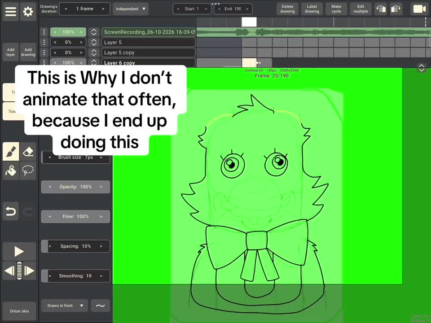Toggle the Onion skin button
This screenshot has height=323, width=431.
[x=19, y=311]
